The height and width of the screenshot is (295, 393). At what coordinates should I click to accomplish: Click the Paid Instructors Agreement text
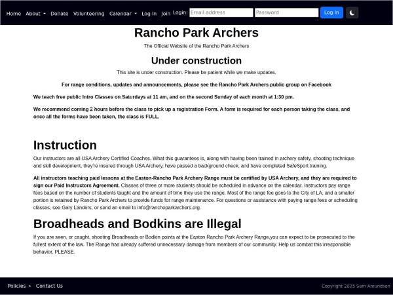click(x=86, y=186)
